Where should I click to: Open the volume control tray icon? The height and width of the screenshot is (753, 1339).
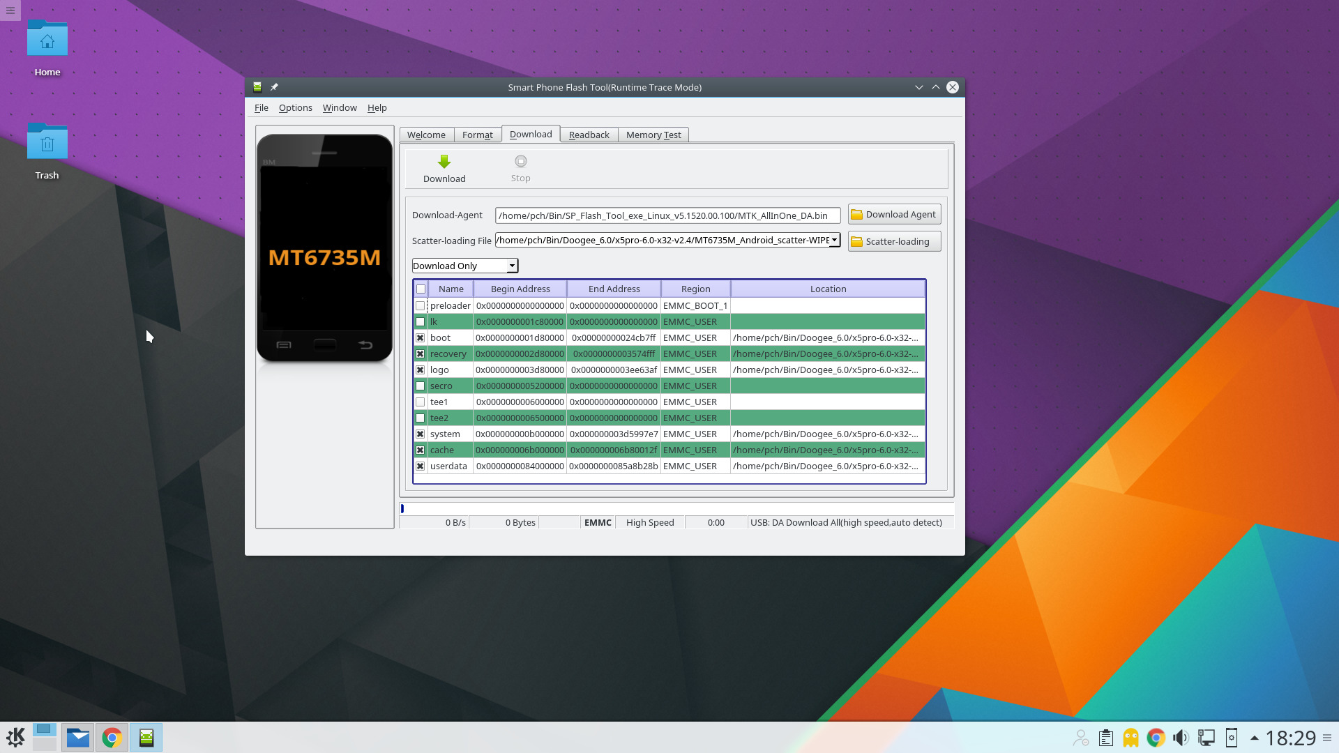(1181, 738)
